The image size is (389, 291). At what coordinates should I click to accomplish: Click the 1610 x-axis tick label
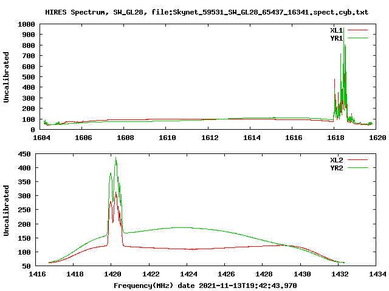[167, 138]
